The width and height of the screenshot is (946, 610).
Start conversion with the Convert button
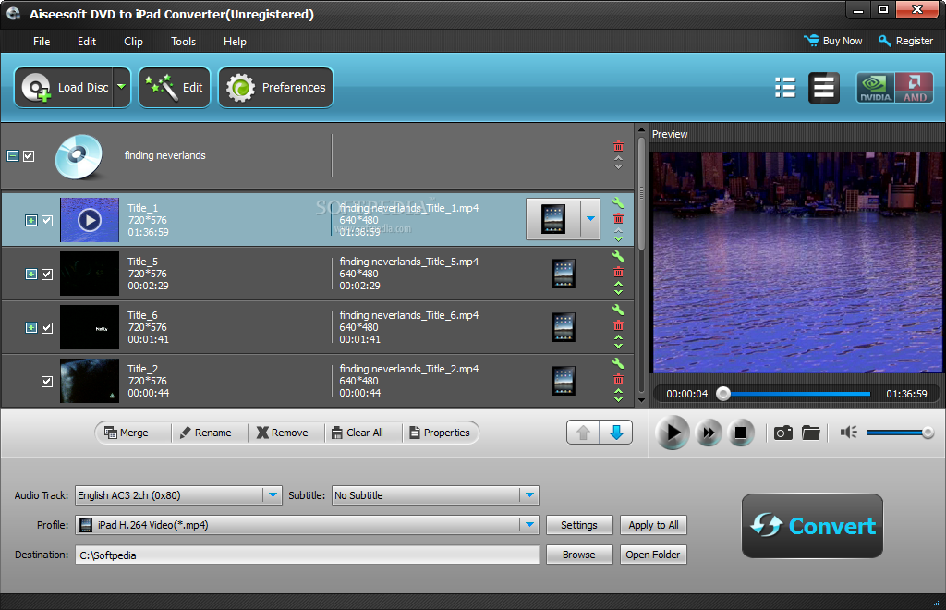(812, 526)
